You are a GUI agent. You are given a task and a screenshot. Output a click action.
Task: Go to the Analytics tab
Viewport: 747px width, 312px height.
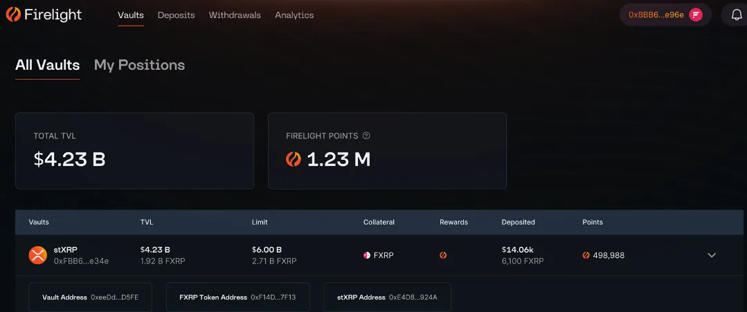pyautogui.click(x=294, y=15)
